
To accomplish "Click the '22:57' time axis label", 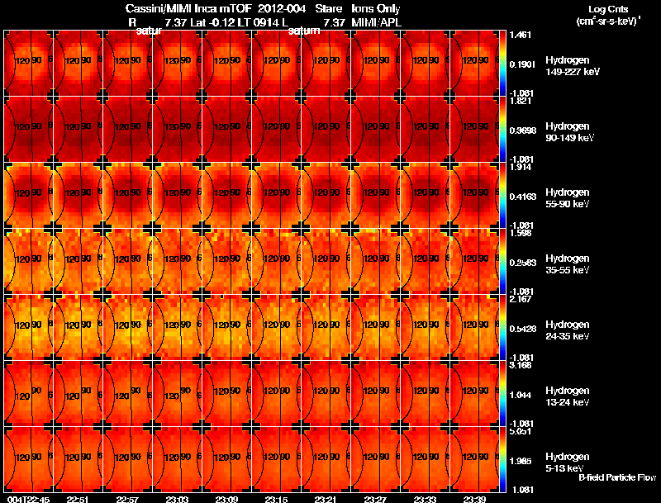I will pyautogui.click(x=127, y=500).
